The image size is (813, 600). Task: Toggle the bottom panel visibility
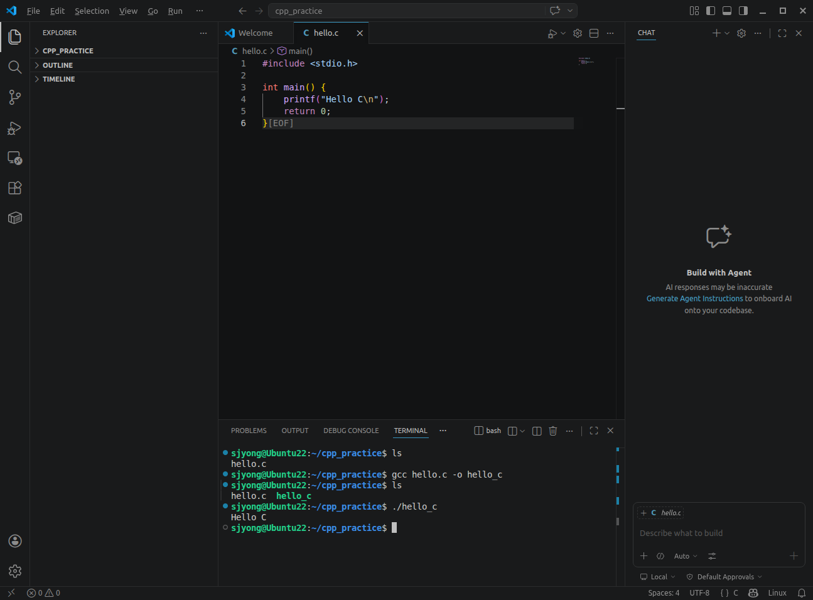[727, 11]
